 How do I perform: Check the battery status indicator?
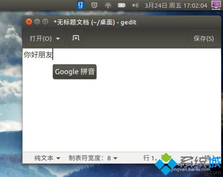click(x=122, y=5)
